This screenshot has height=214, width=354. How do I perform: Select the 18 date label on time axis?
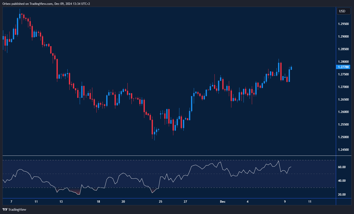tap(98, 202)
